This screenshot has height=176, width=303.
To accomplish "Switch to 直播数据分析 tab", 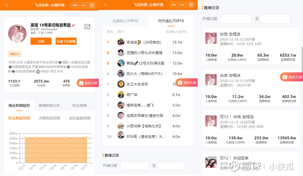I will [x=49, y=105].
